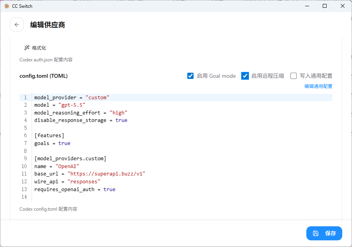Click the CC Switch app logo
The height and width of the screenshot is (247, 352).
(7, 6)
